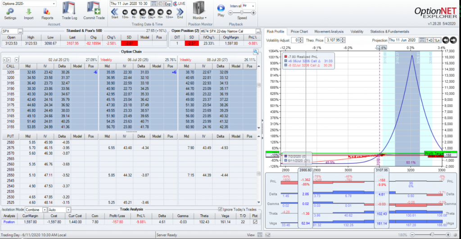Go to previous expiration in option chain

(5, 60)
